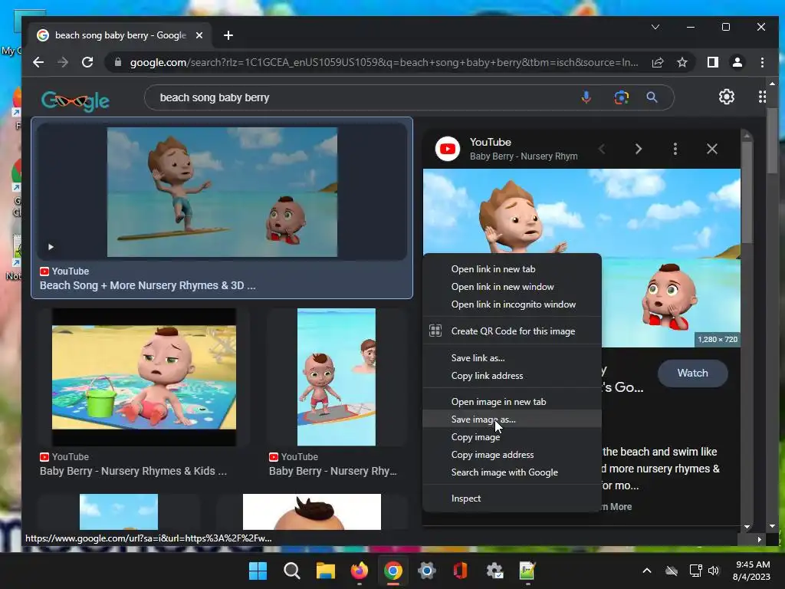Click the magnifier search button

click(x=652, y=97)
